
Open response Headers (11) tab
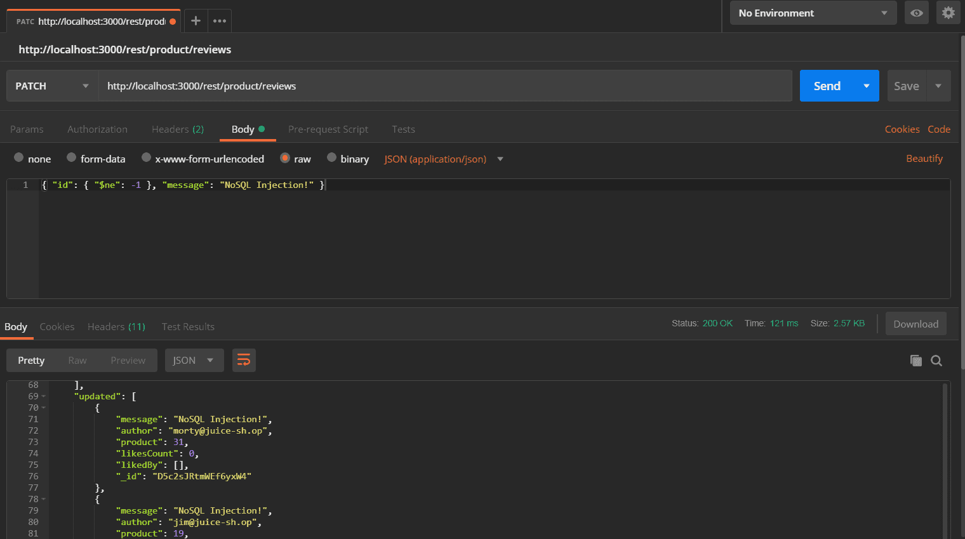coord(116,326)
